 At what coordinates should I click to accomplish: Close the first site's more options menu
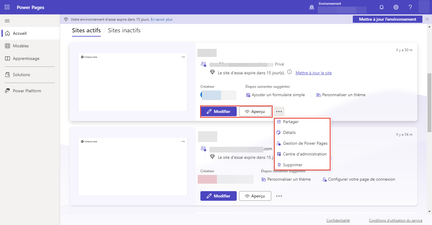click(279, 111)
